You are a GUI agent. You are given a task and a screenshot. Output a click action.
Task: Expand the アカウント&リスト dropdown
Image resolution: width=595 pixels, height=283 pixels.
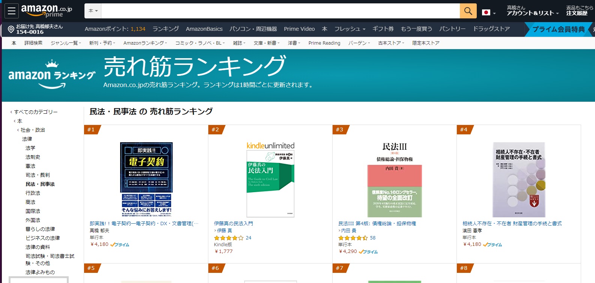coord(532,13)
